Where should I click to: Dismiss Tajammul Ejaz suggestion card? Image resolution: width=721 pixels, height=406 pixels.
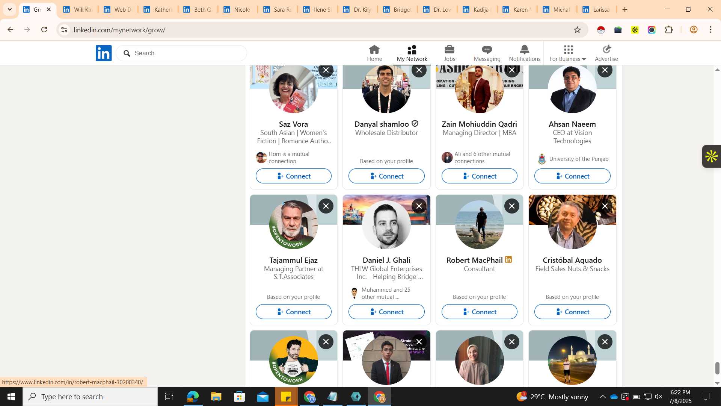pos(326,206)
